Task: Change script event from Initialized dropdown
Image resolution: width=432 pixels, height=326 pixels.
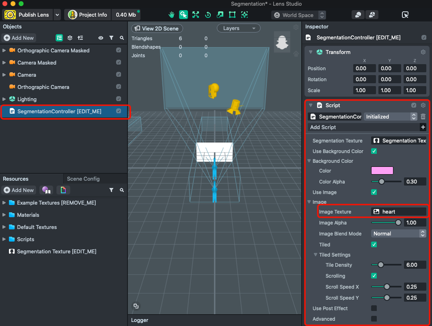Action: pos(391,117)
